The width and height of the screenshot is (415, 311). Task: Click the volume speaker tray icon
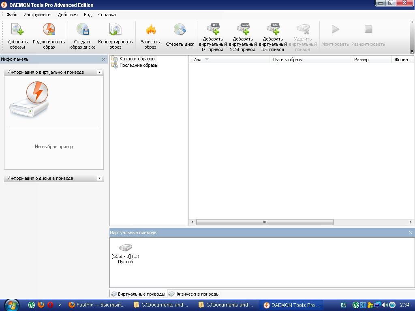pos(385,305)
